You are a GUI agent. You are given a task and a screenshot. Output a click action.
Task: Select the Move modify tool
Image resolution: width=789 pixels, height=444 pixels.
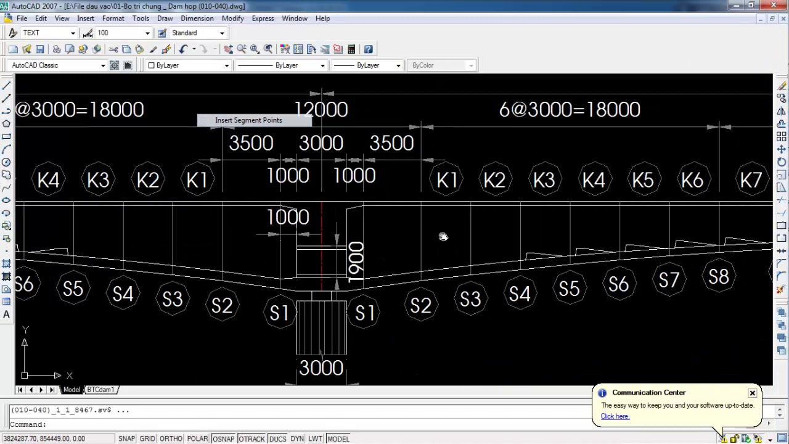pos(782,149)
